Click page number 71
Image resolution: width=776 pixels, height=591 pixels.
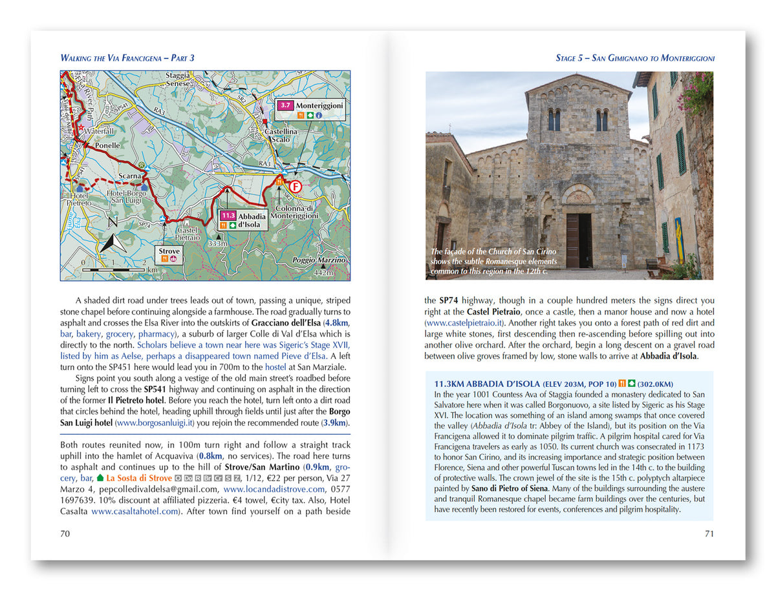coord(709,534)
